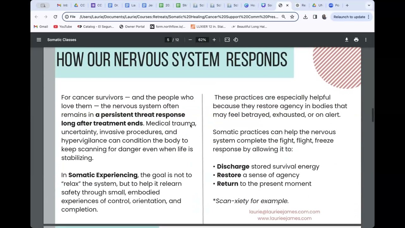Zoom in the PDF with plus button
Viewport: 405px width, 228px height.
(214, 40)
